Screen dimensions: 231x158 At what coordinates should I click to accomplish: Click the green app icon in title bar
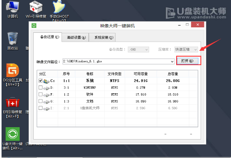(x=34, y=26)
